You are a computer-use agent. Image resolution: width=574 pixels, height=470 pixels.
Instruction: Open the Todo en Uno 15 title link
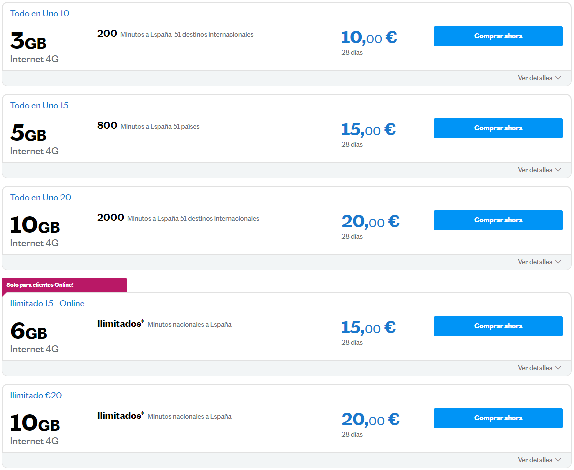39,106
